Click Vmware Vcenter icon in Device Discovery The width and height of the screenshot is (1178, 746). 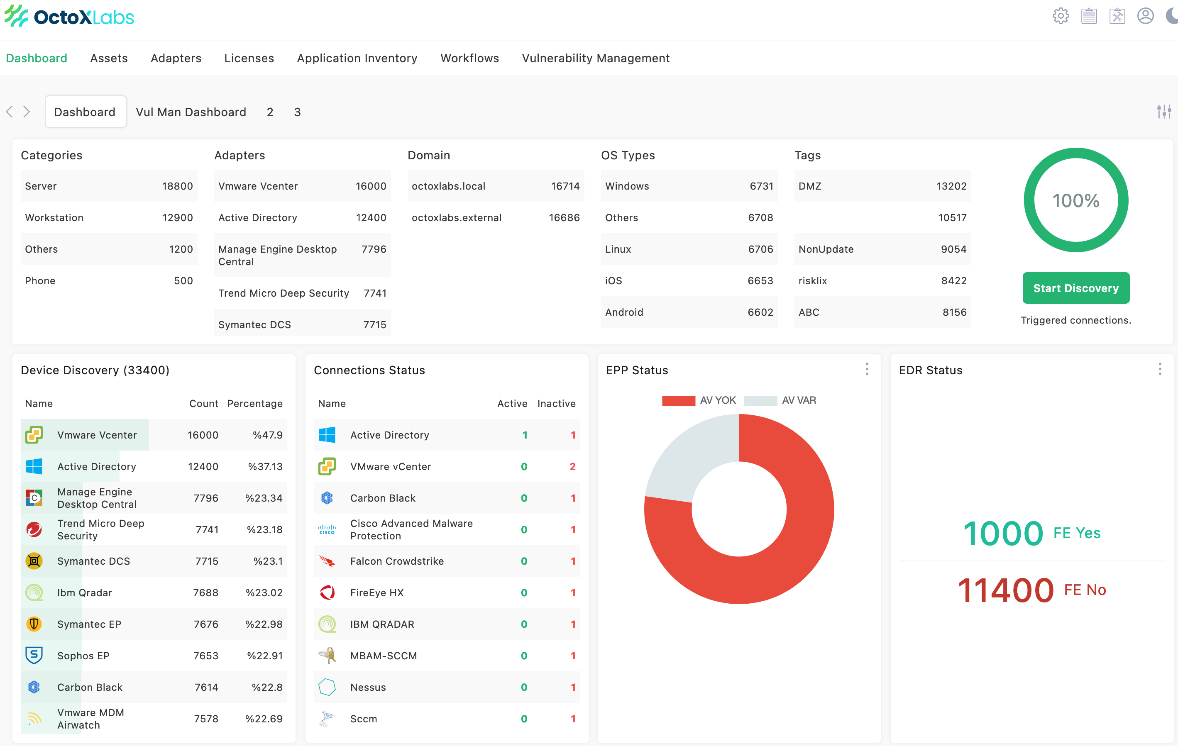click(x=34, y=434)
